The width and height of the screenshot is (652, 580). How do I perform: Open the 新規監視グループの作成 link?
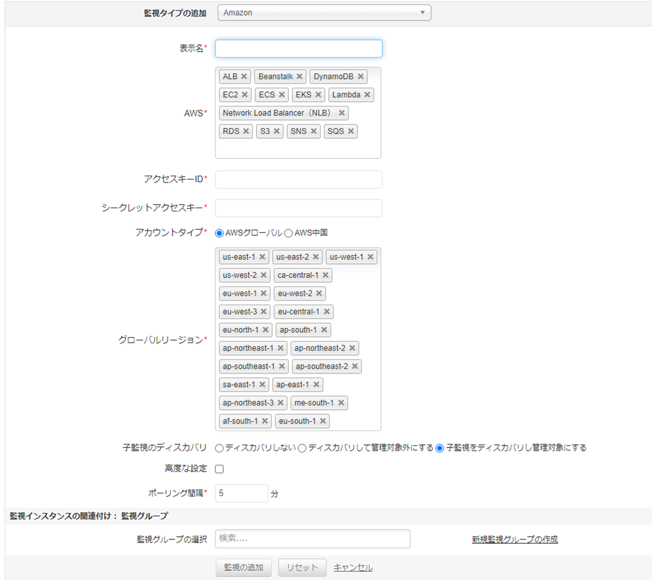click(x=514, y=539)
